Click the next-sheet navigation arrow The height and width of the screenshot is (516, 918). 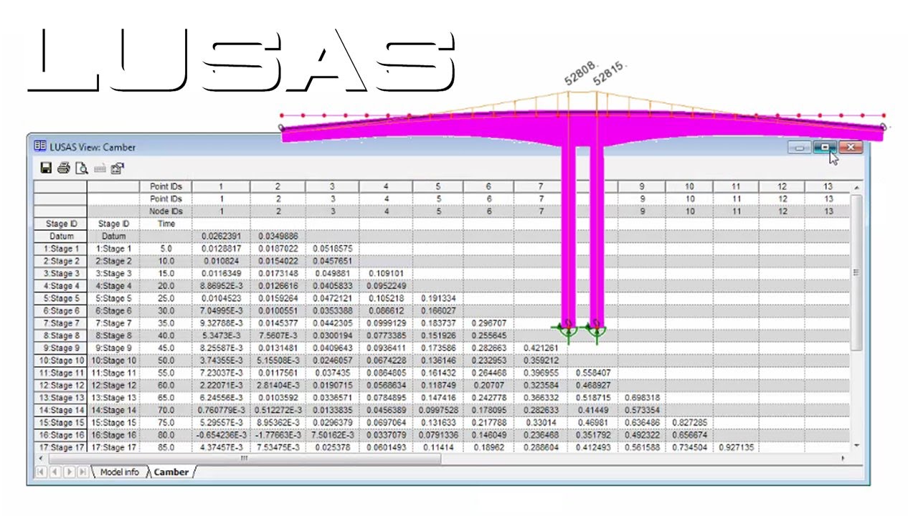click(x=70, y=472)
